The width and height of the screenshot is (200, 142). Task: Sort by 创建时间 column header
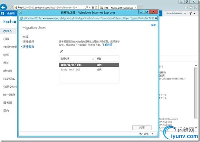(x=77, y=59)
